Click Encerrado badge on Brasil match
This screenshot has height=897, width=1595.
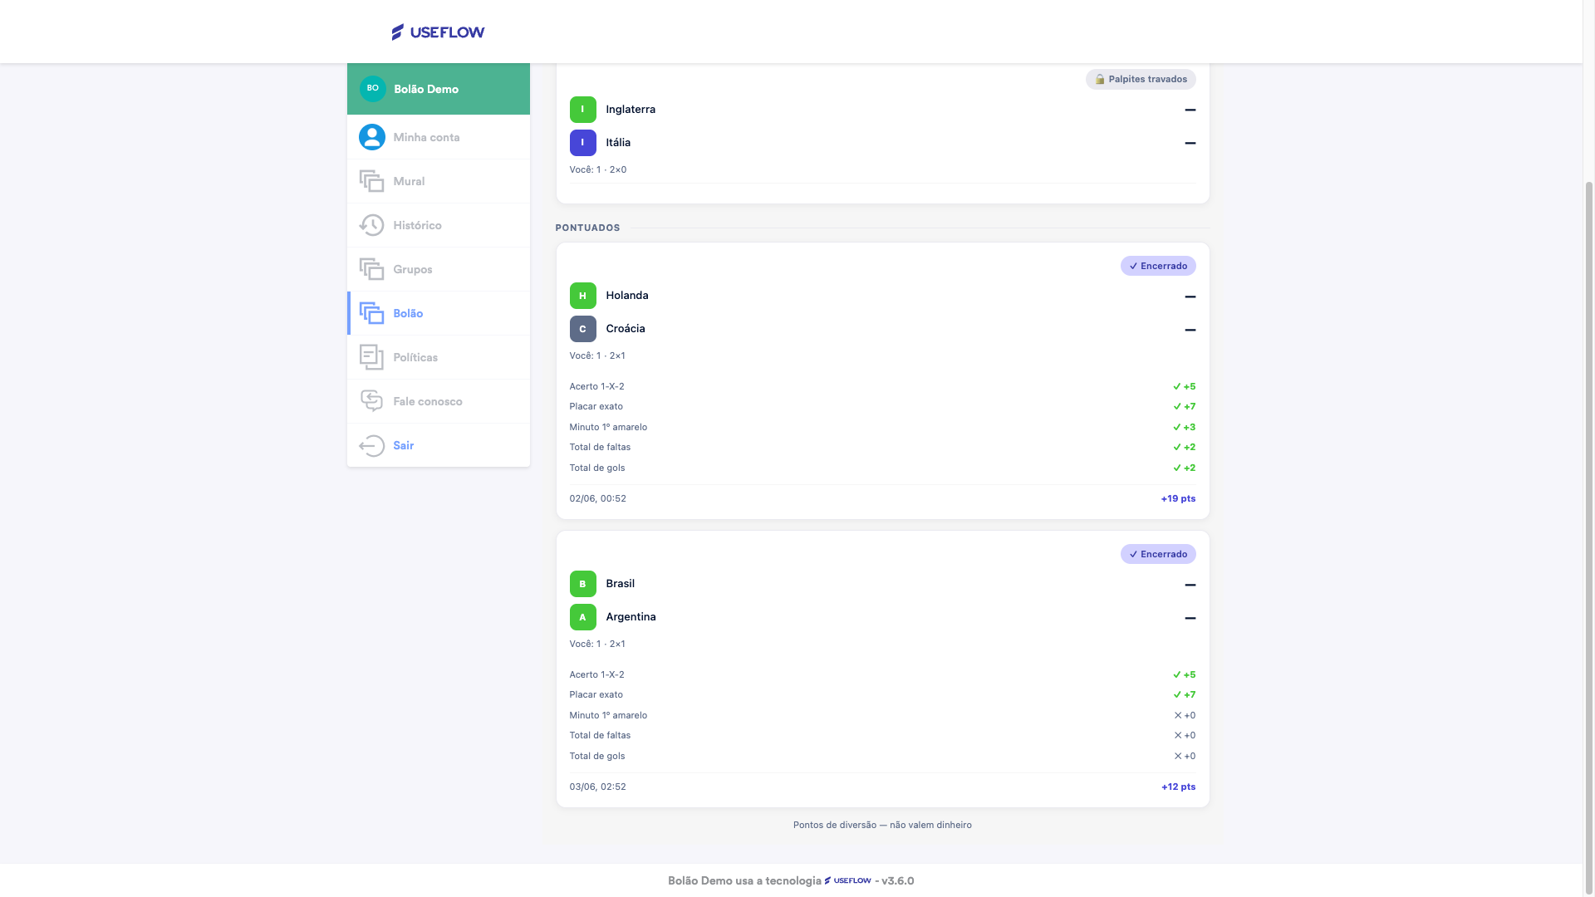click(x=1158, y=554)
